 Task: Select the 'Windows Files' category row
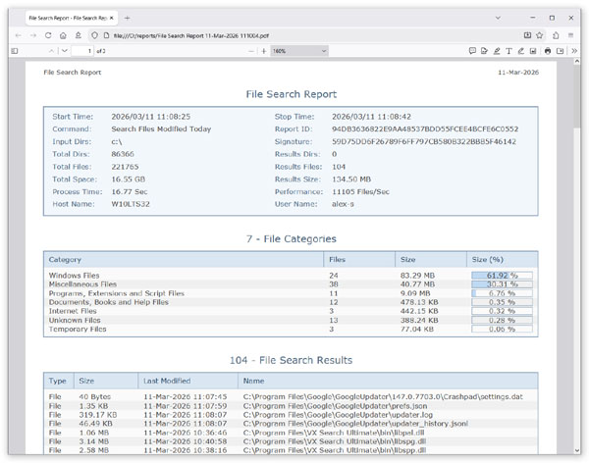coord(291,276)
